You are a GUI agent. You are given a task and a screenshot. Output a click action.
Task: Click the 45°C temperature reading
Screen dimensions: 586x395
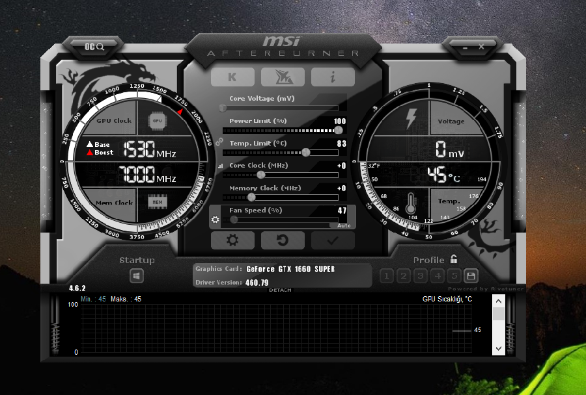coord(443,175)
